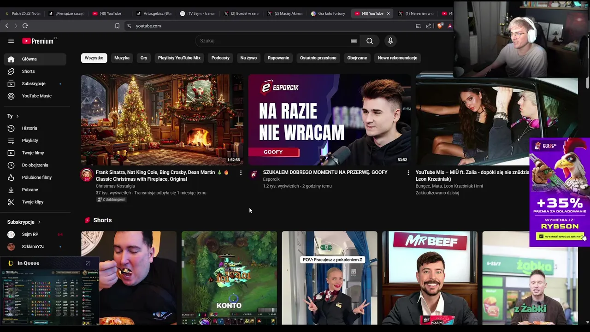Switch to iTV Sejm browser tab

[198, 13]
